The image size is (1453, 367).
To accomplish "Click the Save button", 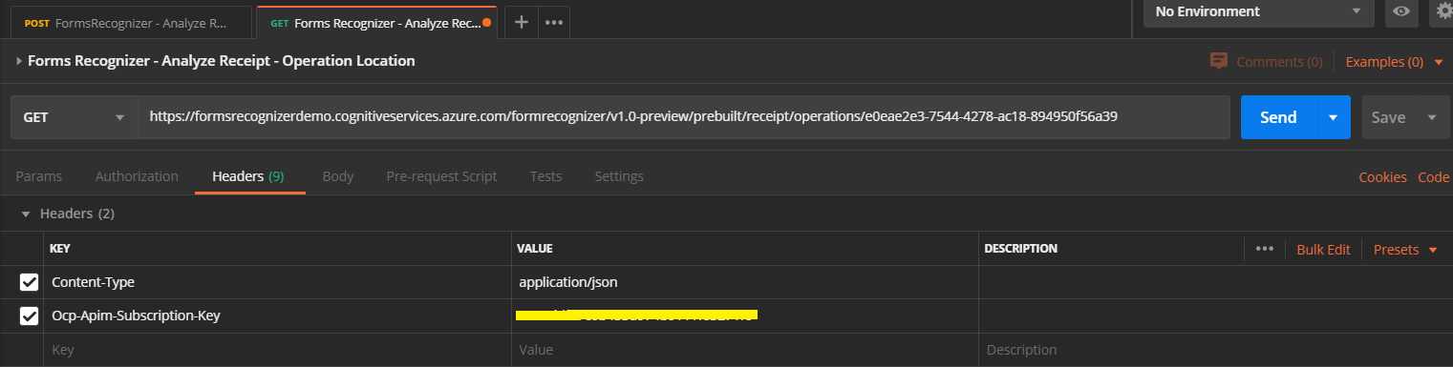I will [1389, 117].
